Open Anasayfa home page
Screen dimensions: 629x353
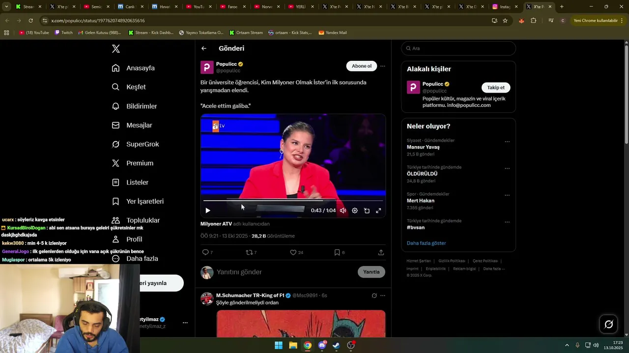133,68
